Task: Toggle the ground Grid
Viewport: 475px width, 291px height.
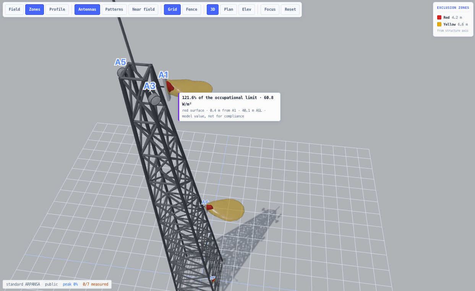Action: (x=172, y=10)
